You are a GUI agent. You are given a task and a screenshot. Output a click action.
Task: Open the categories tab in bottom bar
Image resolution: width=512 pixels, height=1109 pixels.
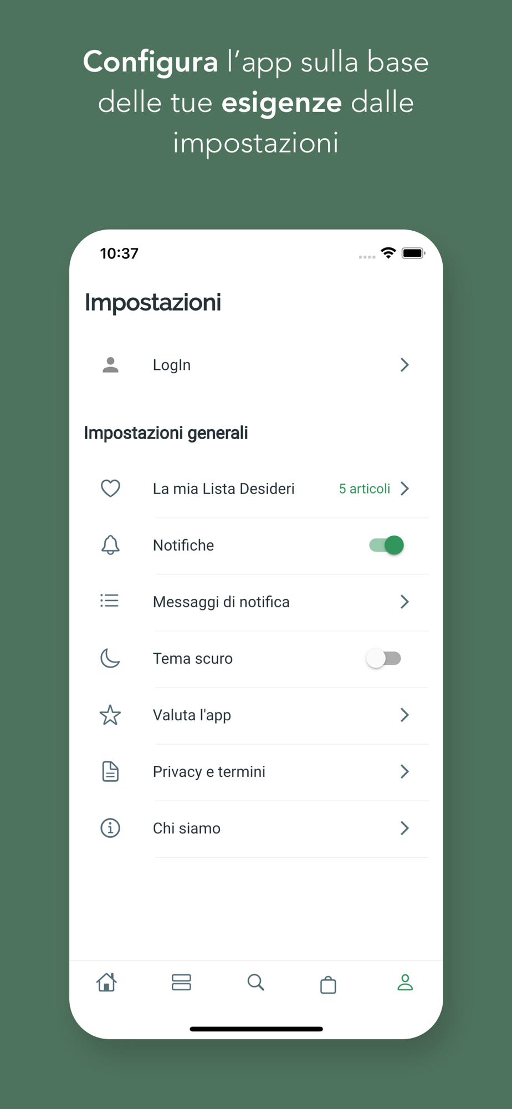tap(181, 982)
